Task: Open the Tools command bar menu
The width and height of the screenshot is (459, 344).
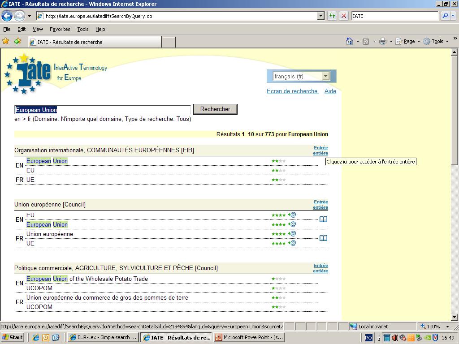Action: [x=436, y=41]
